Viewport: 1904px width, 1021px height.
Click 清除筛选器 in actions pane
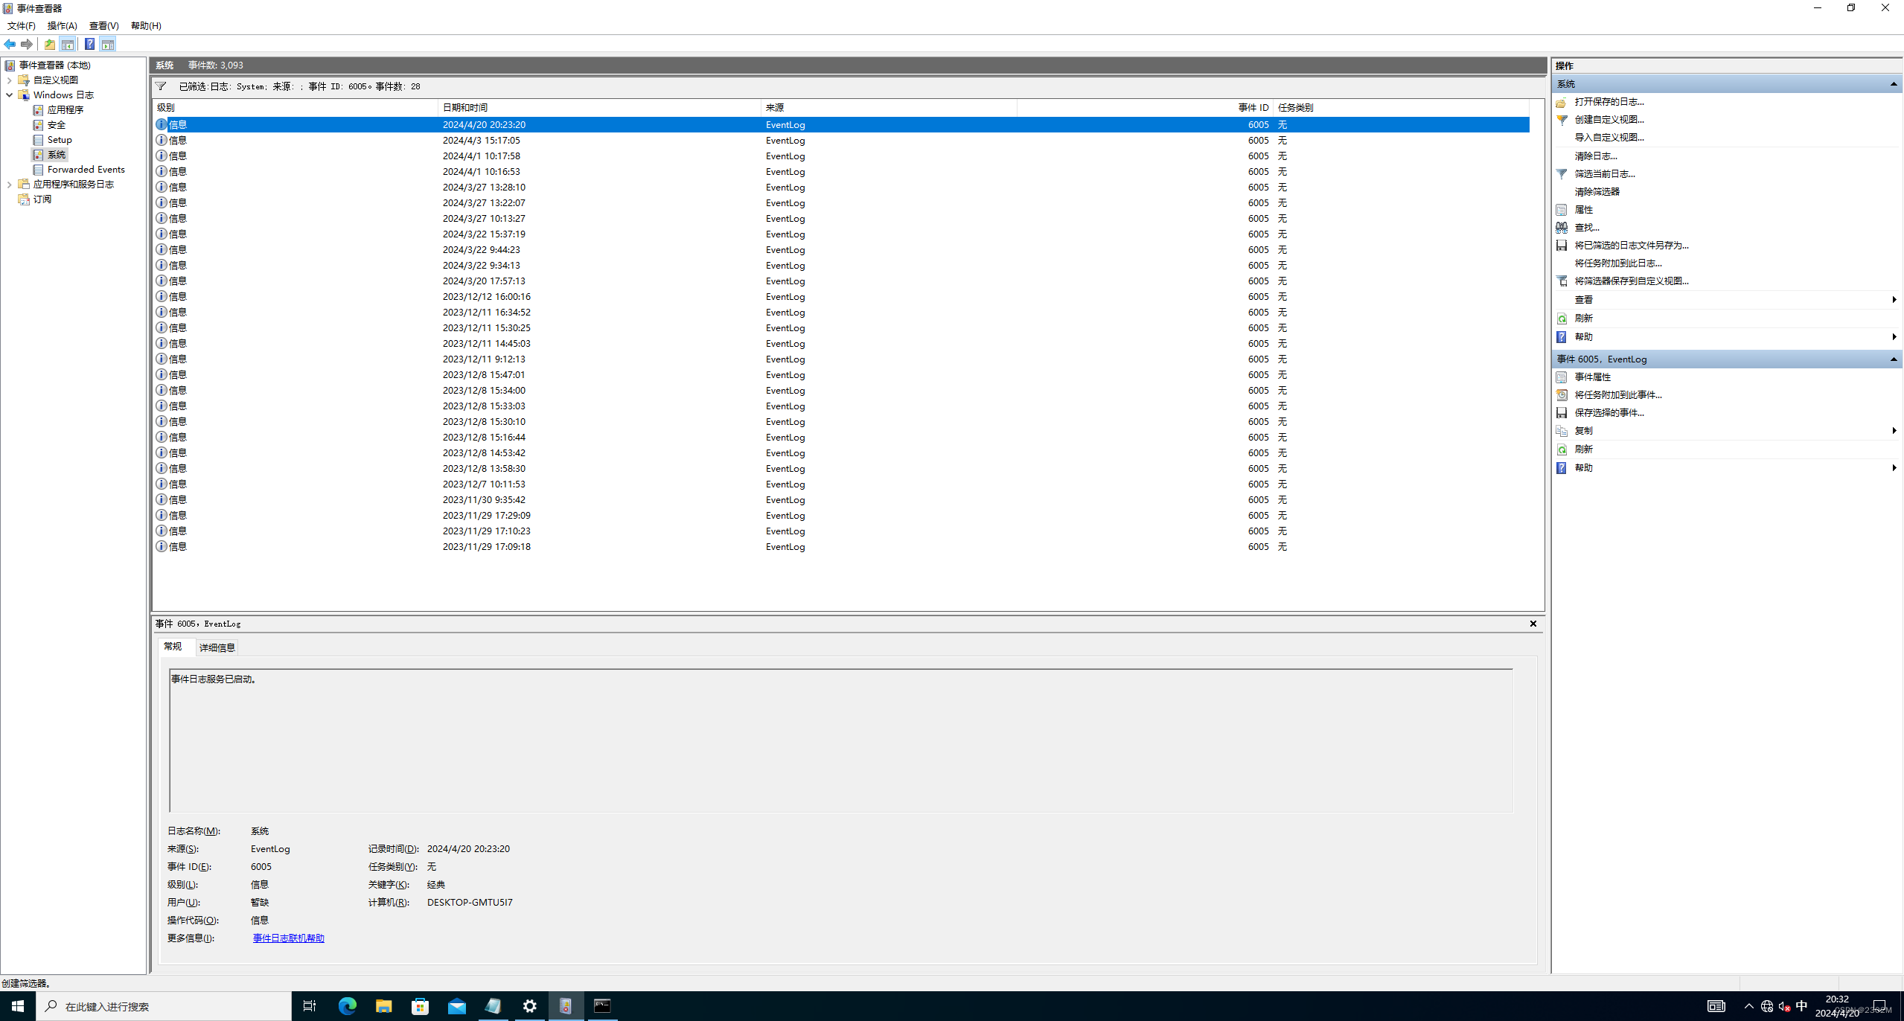[x=1597, y=192]
